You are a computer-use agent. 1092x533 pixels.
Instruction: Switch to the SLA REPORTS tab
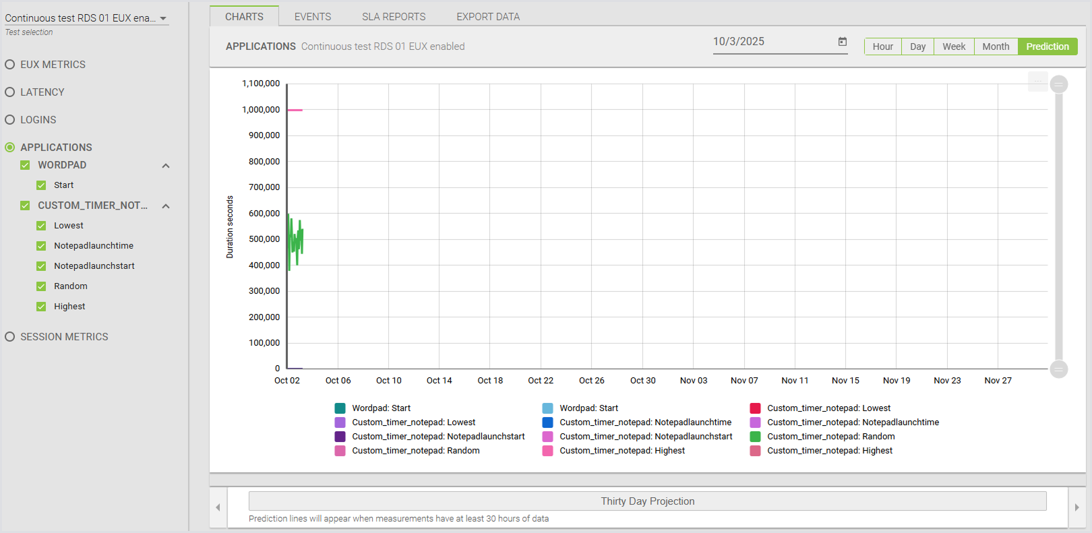coord(394,17)
